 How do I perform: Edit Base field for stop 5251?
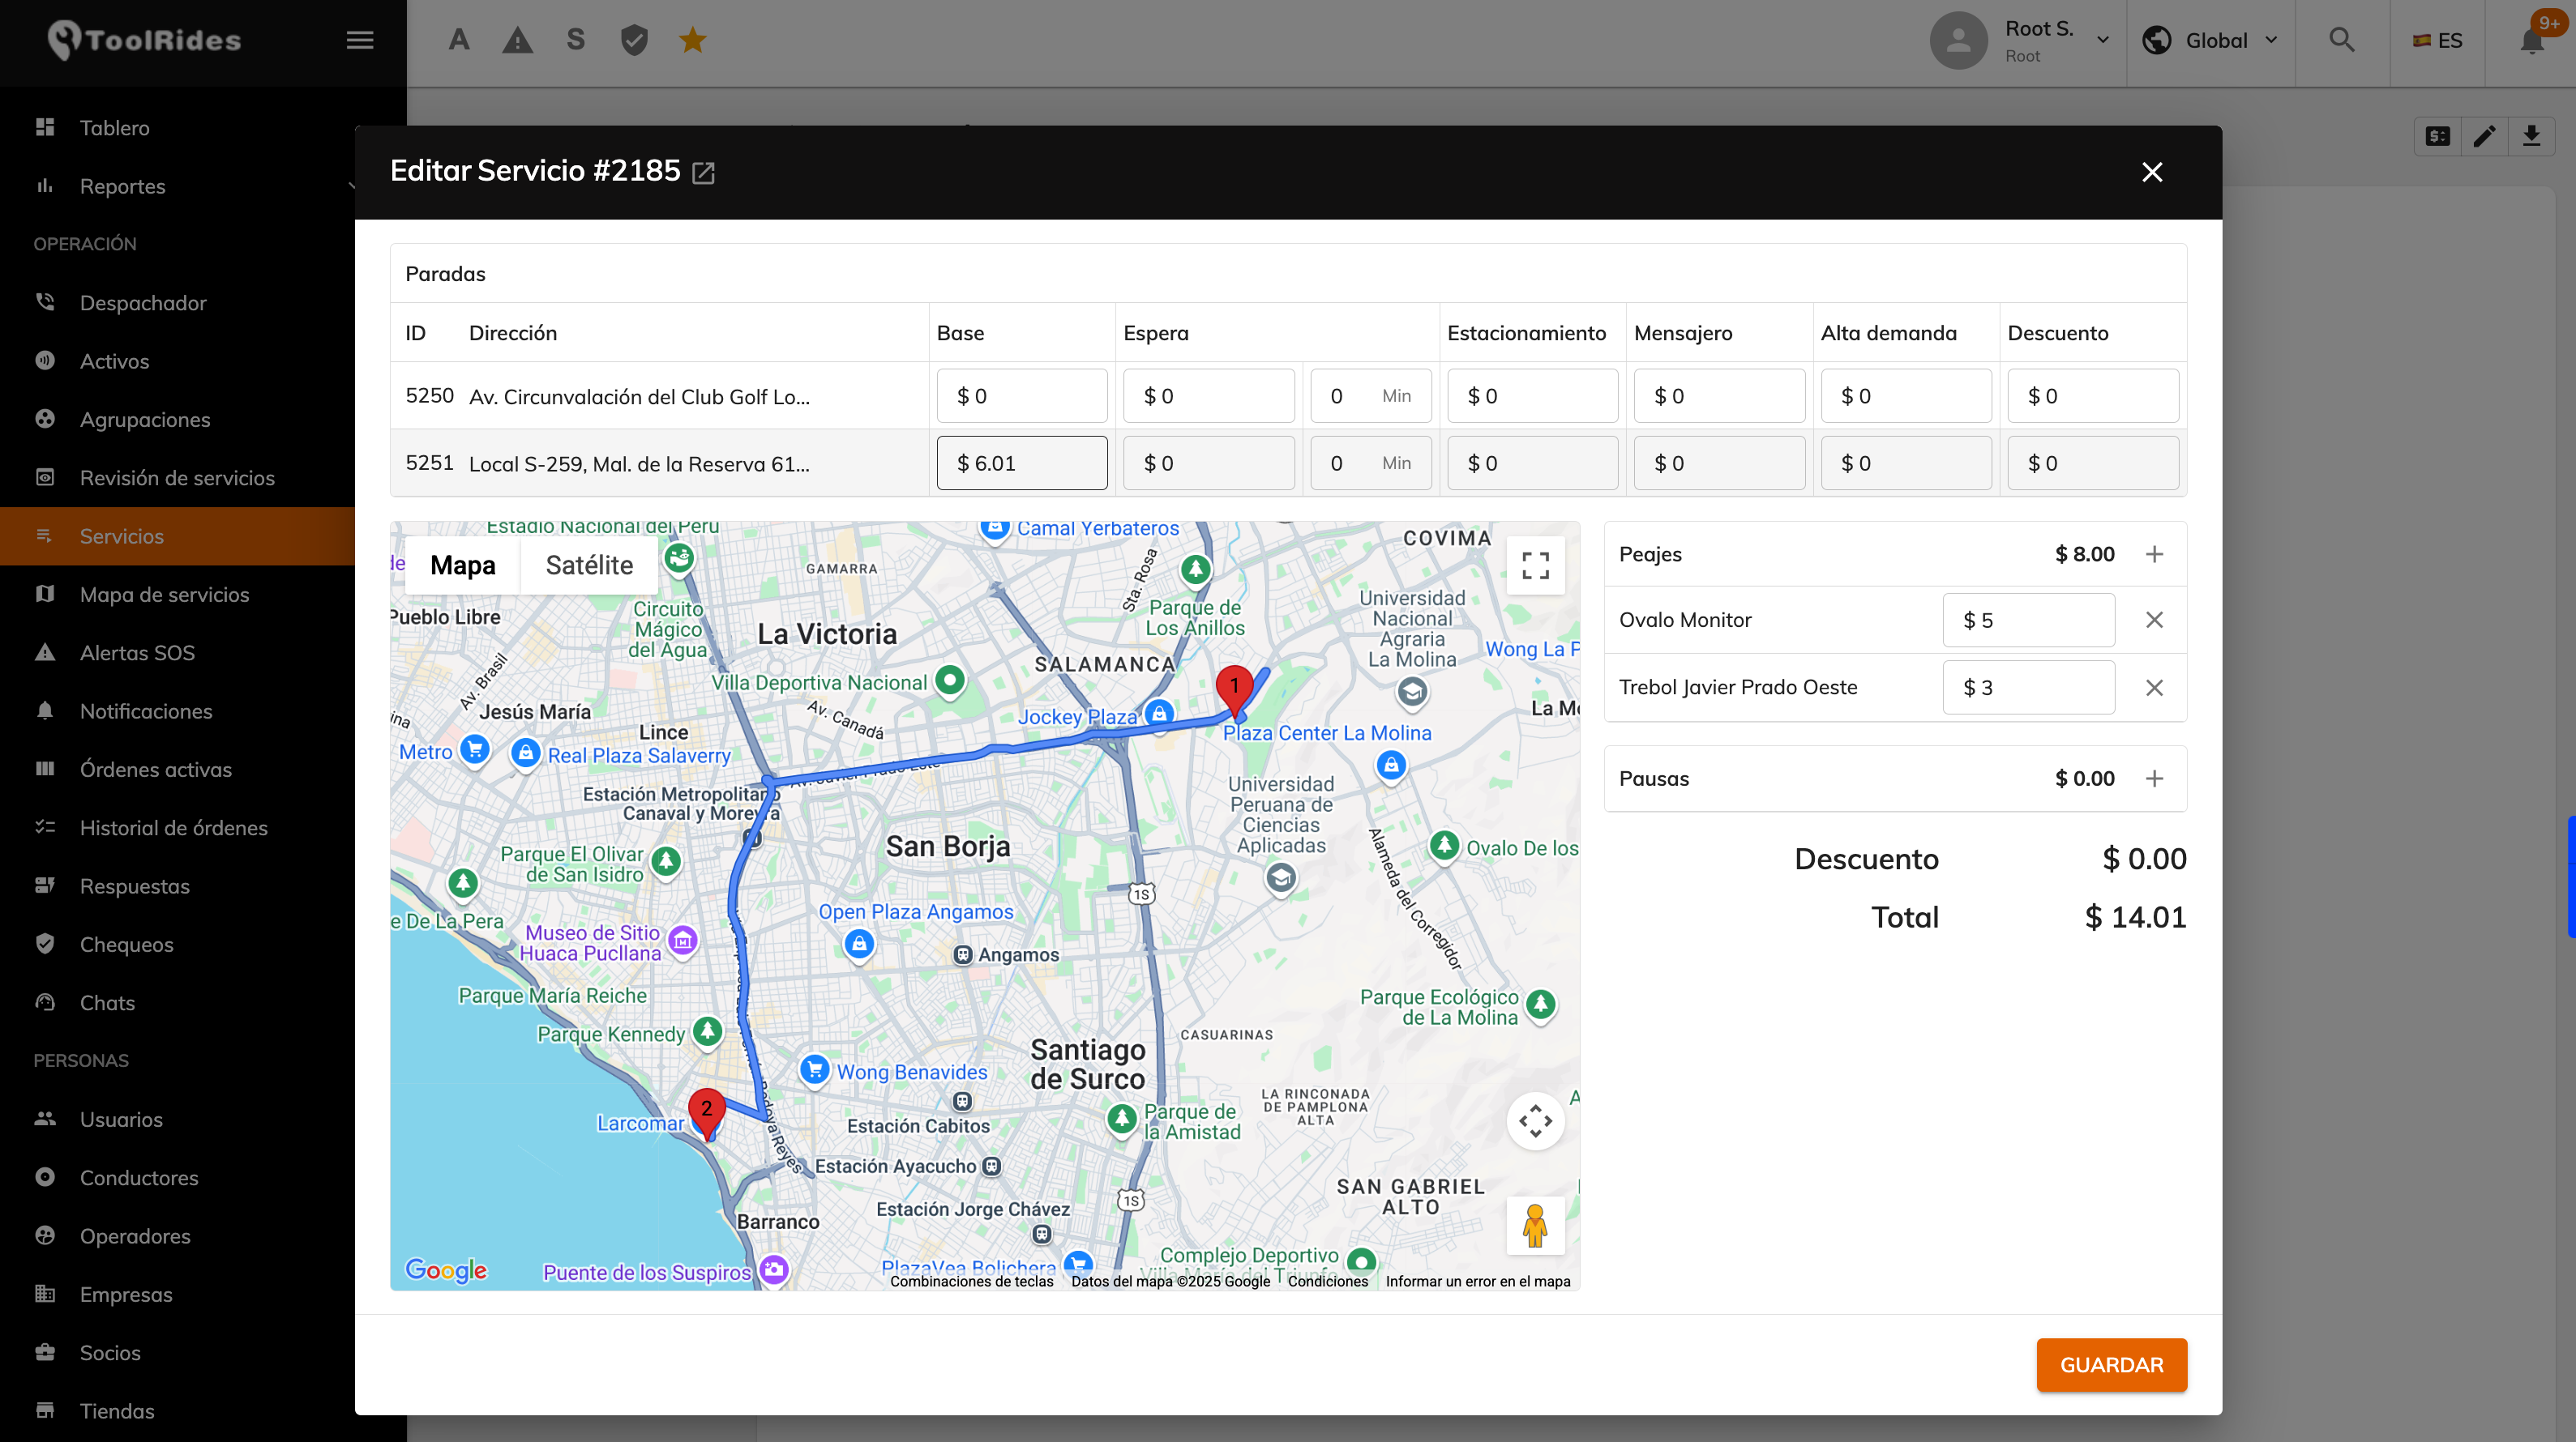pyautogui.click(x=1021, y=463)
